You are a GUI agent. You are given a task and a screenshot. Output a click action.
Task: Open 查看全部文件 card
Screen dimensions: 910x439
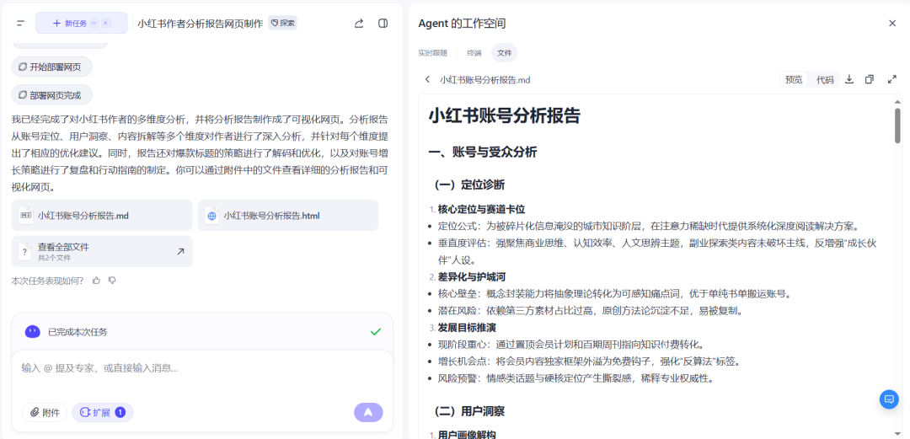click(102, 251)
